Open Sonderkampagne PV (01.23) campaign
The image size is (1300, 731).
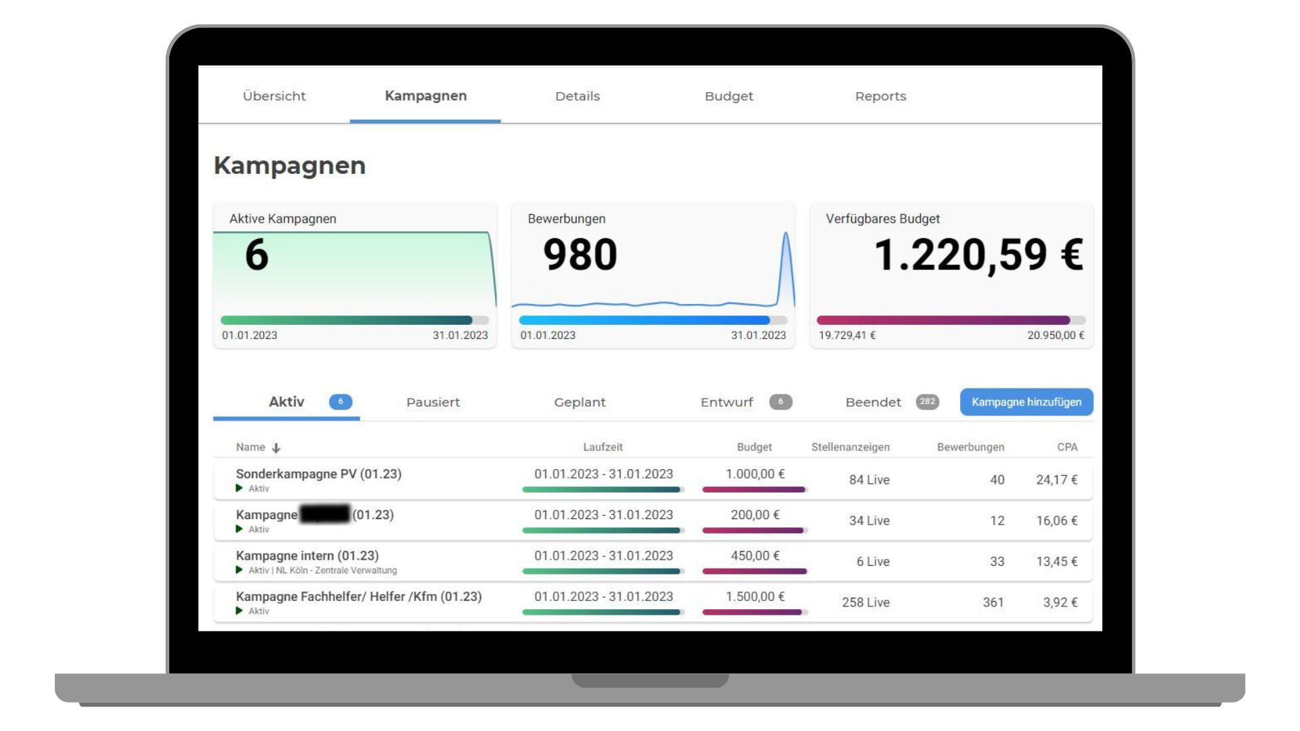(x=318, y=474)
